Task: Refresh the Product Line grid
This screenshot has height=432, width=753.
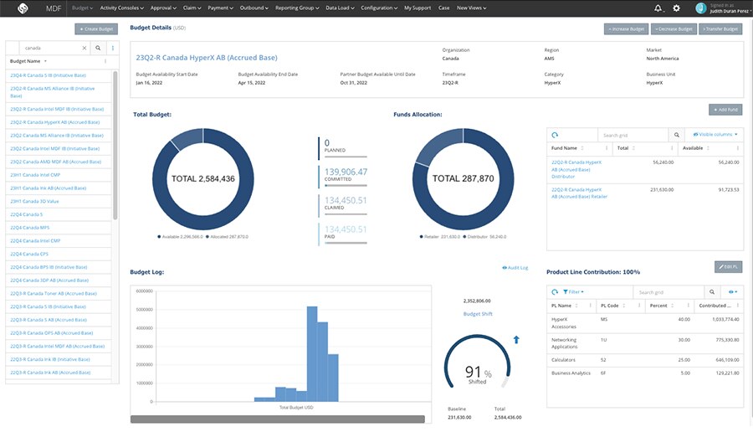Action: click(x=555, y=292)
